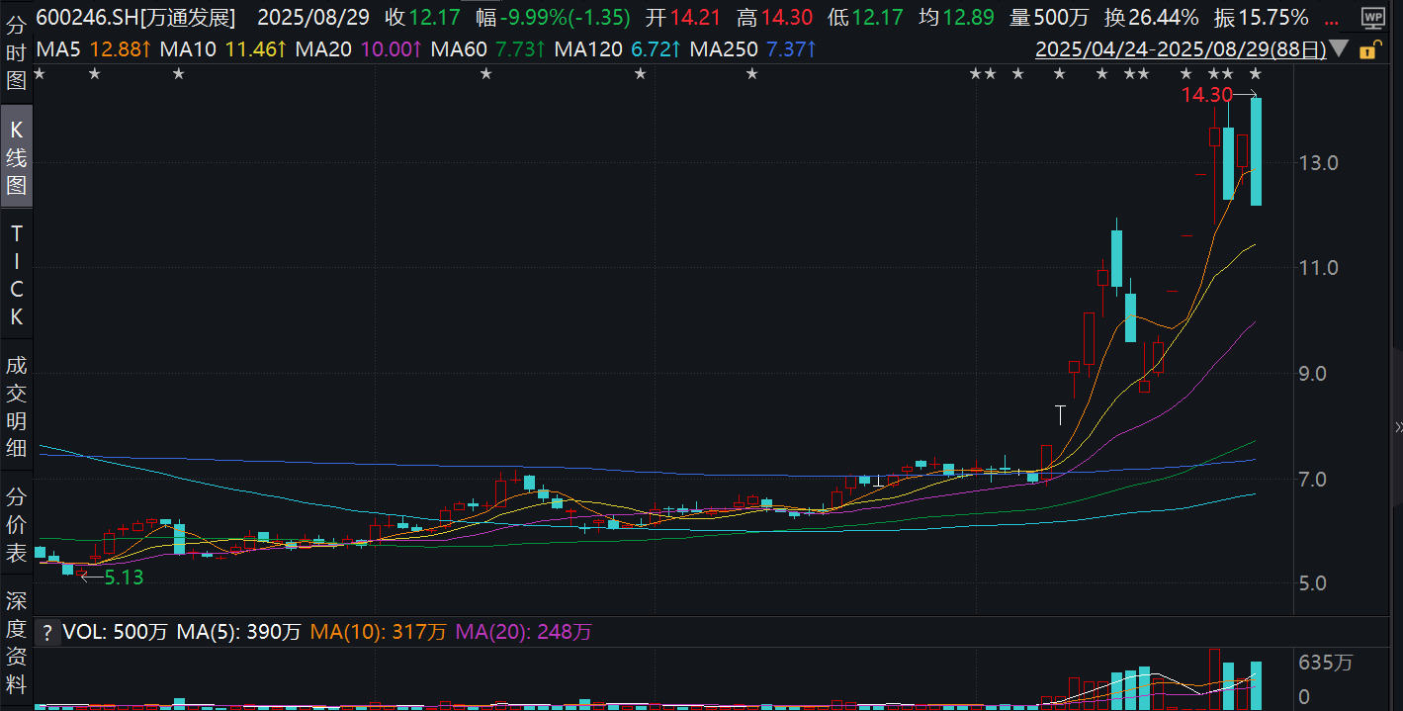Click the orange MA(10): 317万 label
Viewport: 1403px width, 711px height.
[379, 631]
